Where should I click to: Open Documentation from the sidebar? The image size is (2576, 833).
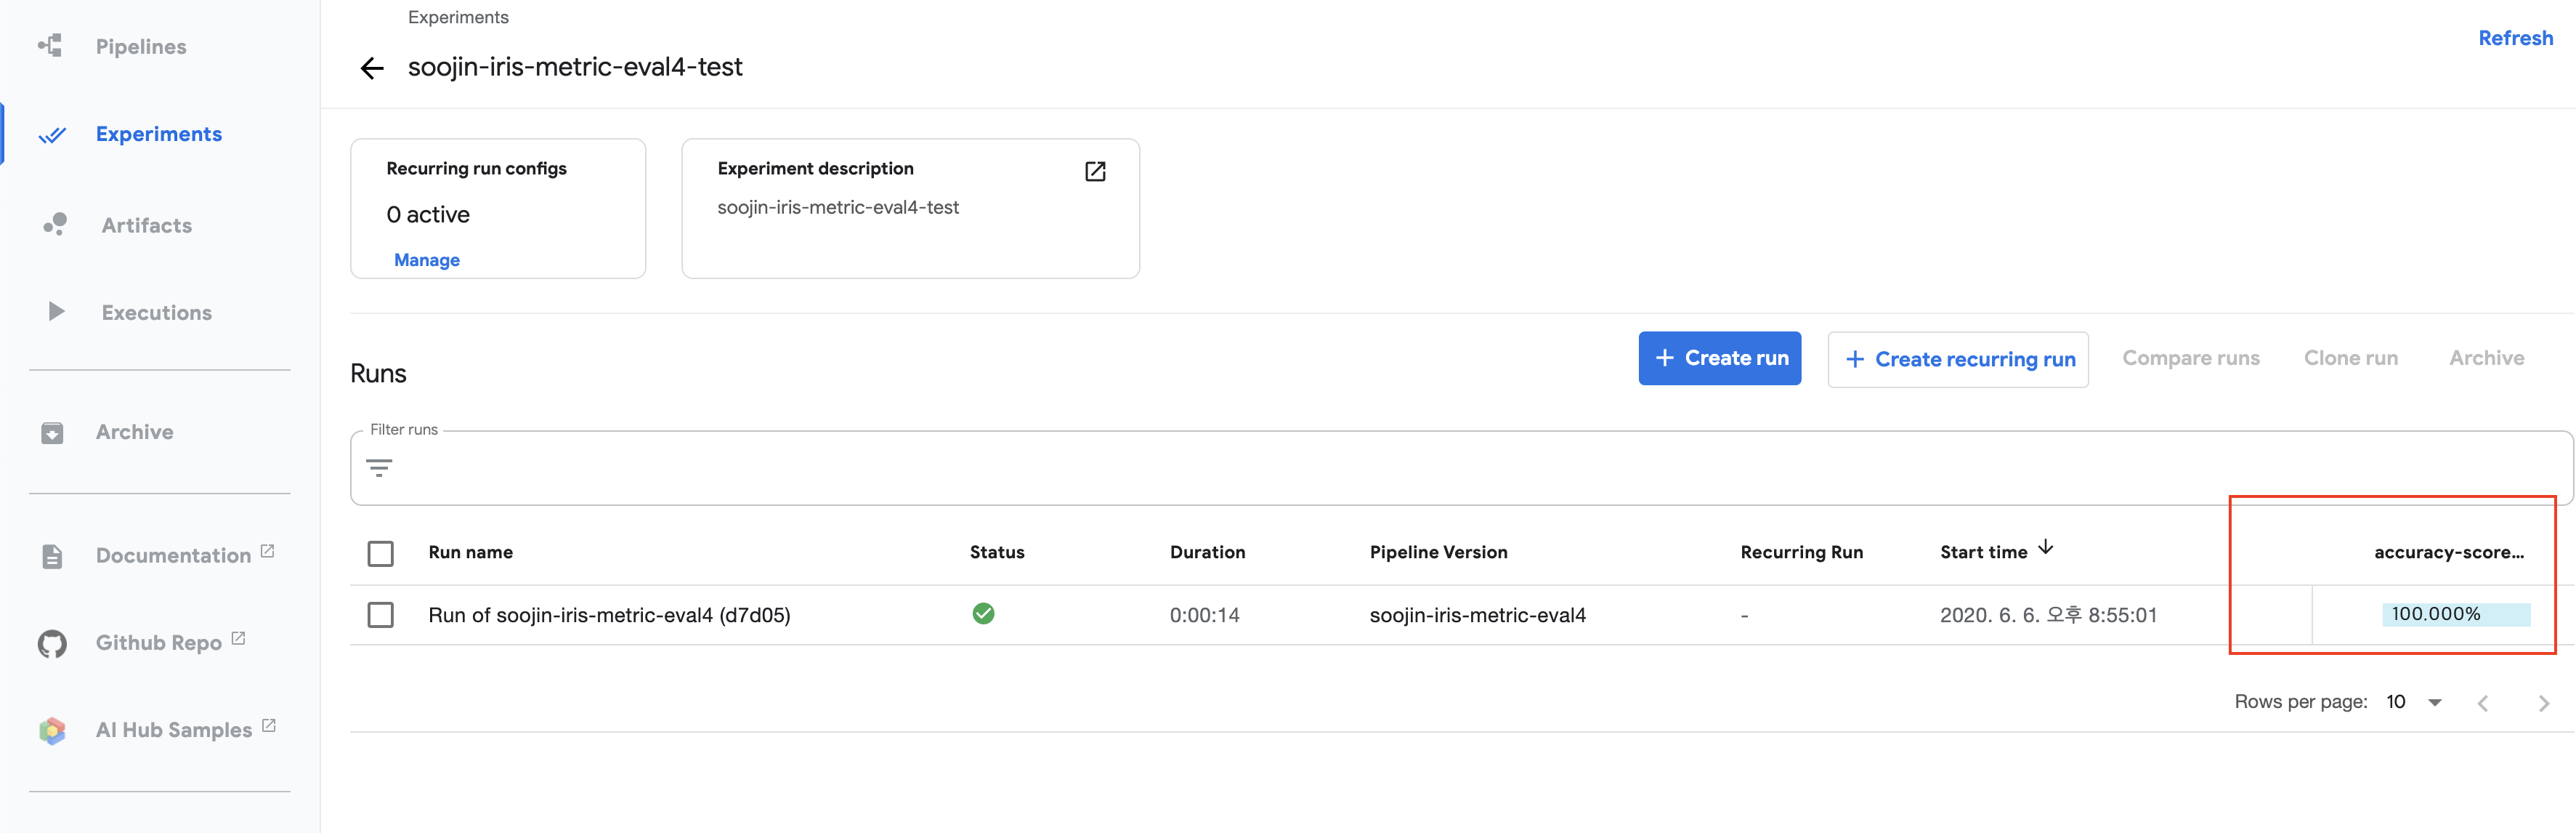173,555
